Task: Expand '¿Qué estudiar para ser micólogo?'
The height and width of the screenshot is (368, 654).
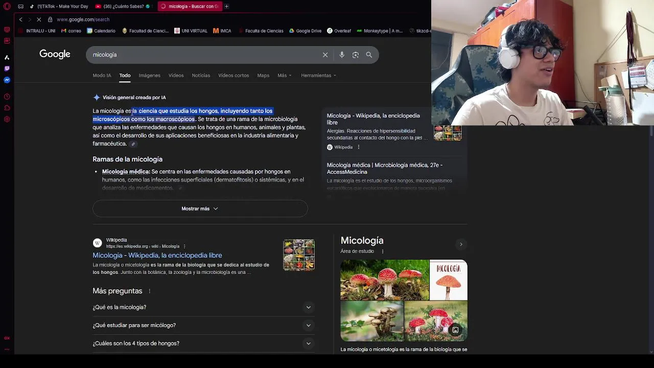Action: 203,325
